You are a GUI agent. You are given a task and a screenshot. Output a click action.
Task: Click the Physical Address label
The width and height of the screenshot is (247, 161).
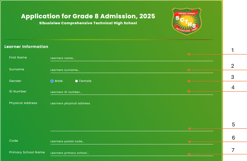tap(23, 103)
